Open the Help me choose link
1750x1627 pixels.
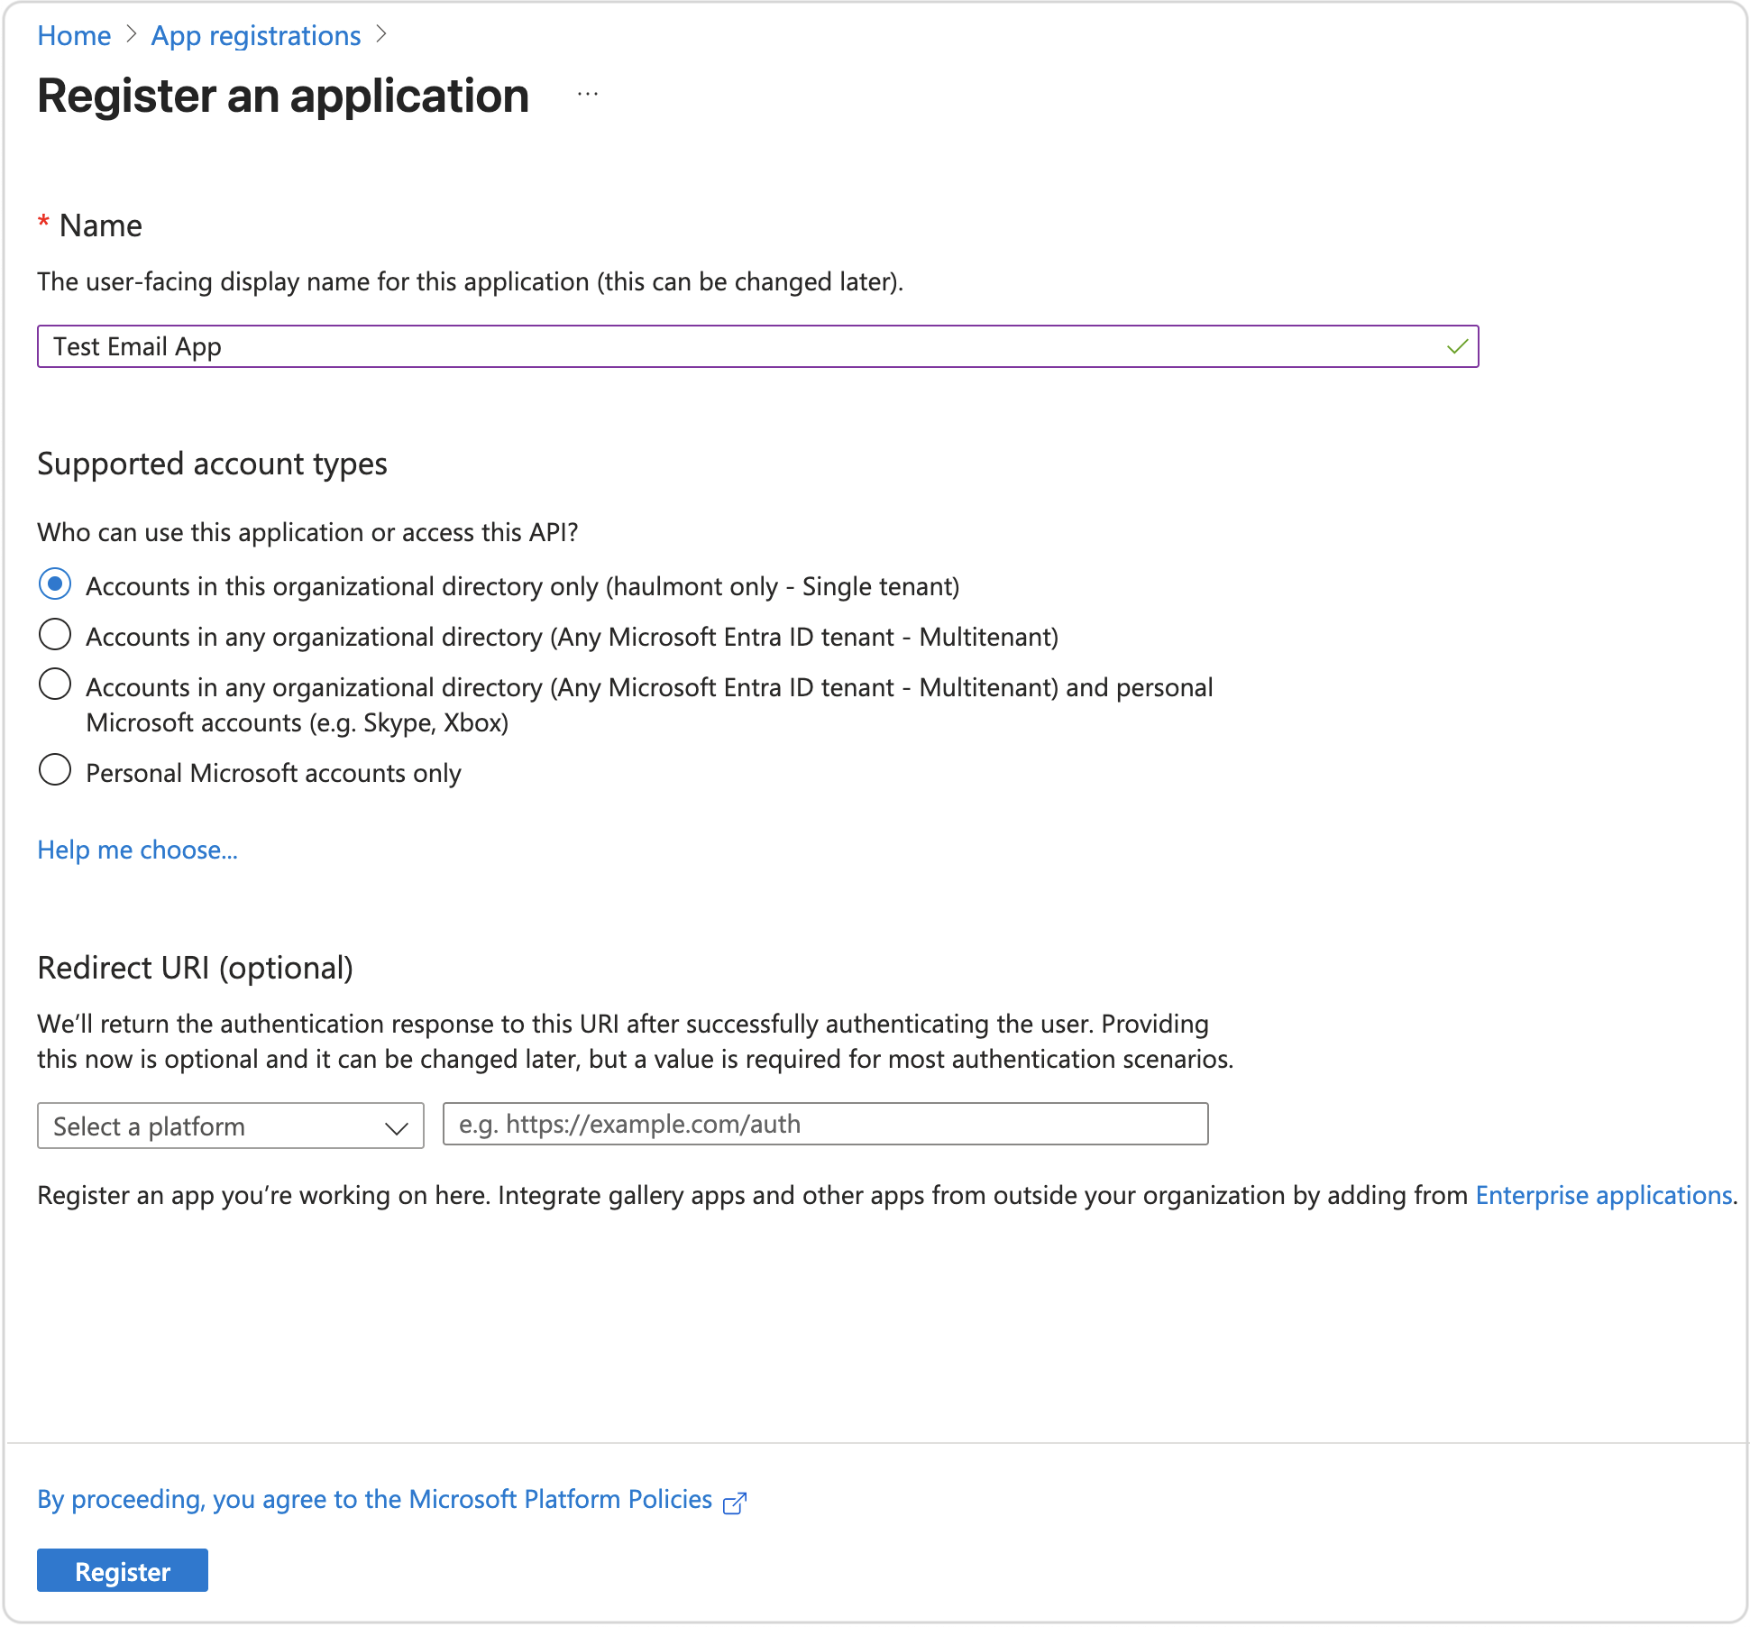point(136,850)
